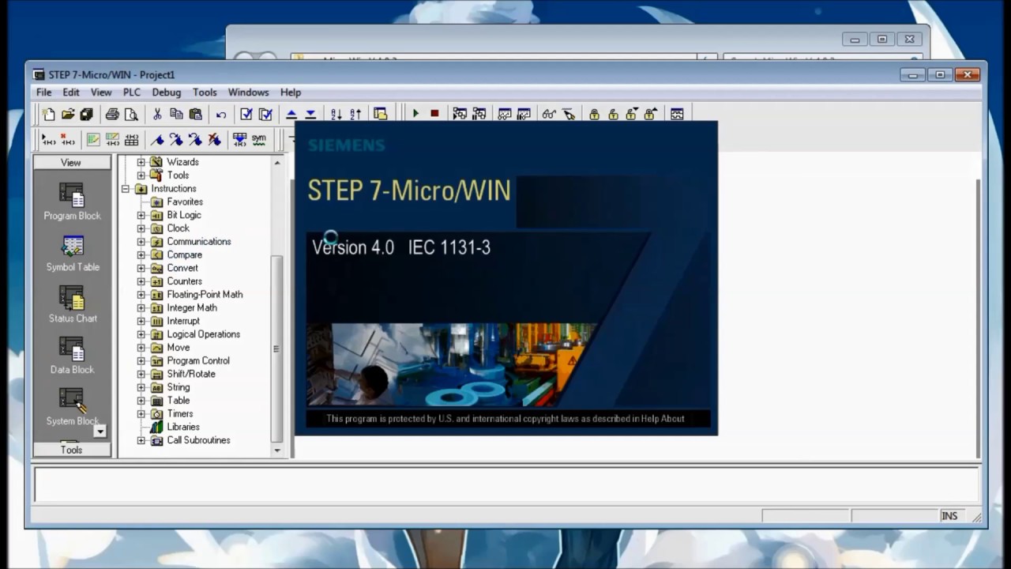1011x569 pixels.
Task: Sort descending with the A-Z up icon
Action: coord(355,114)
